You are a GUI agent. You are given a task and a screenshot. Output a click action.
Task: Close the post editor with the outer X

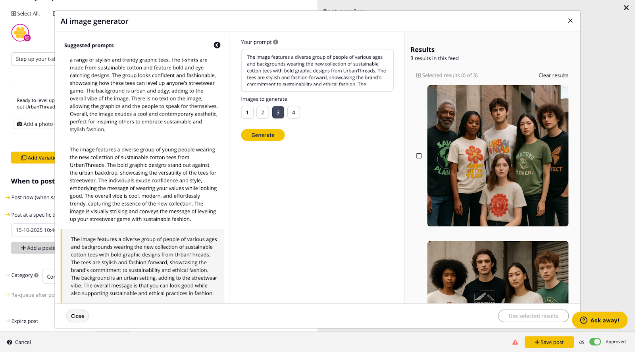(626, 8)
